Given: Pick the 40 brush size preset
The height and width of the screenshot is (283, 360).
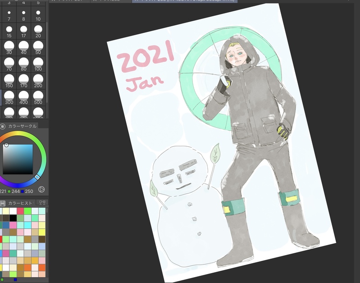Looking at the screenshot, I should [23, 48].
